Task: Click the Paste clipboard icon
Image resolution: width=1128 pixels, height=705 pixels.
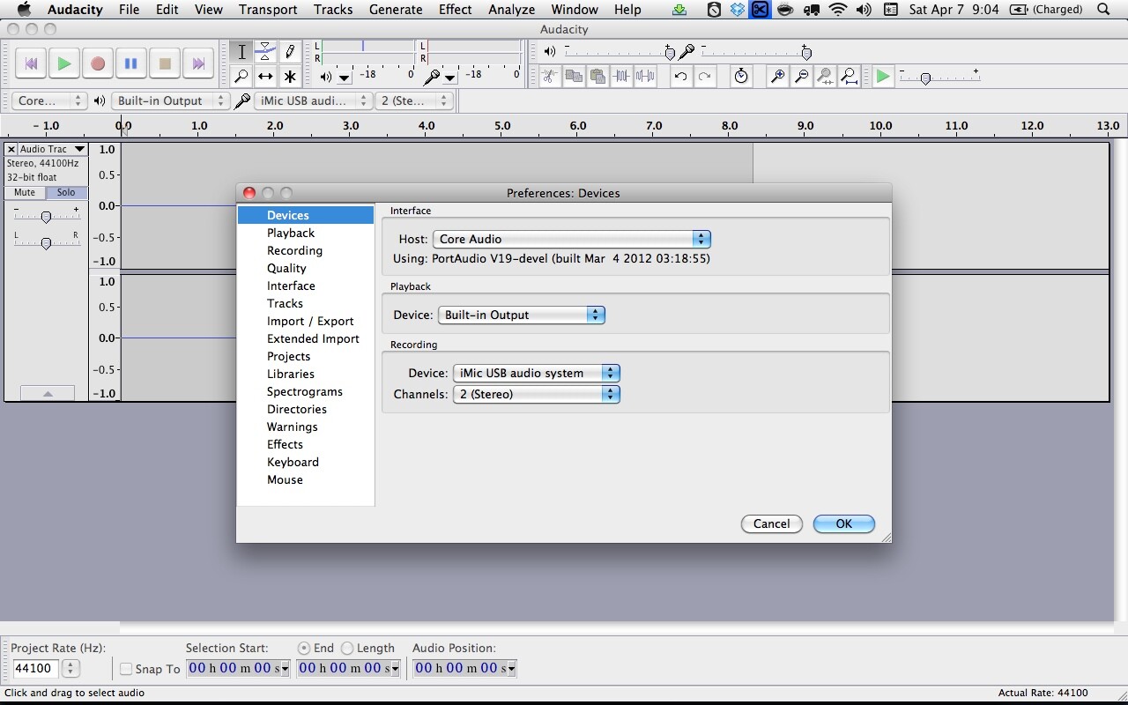Action: (597, 77)
